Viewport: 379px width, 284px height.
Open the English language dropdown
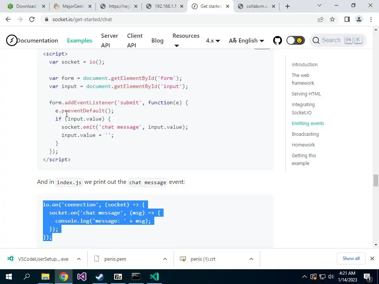pyautogui.click(x=246, y=40)
